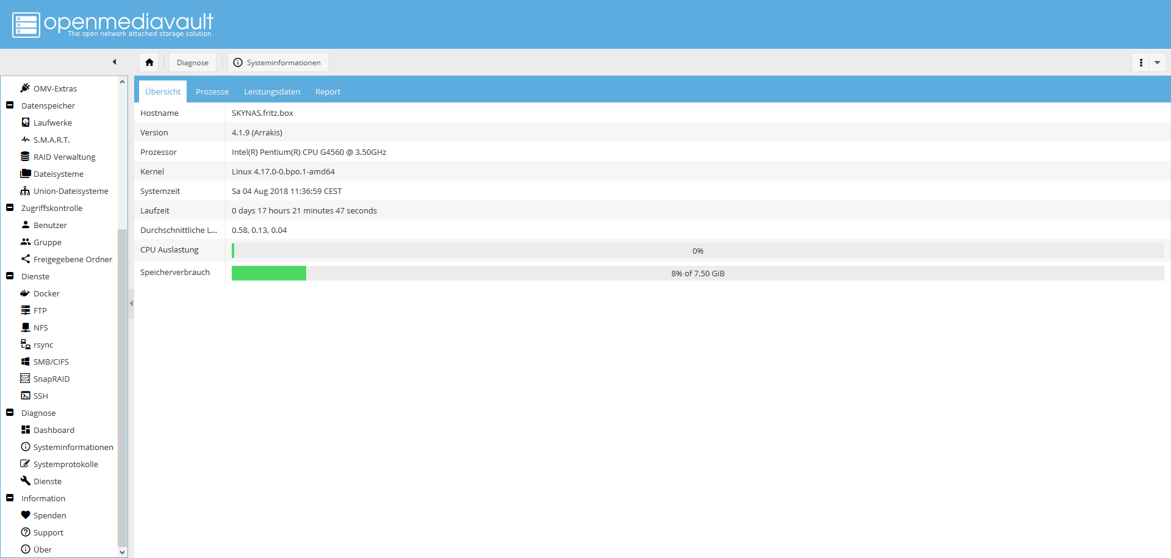
Task: Click the Systemprotokolle edit icon
Action: click(x=25, y=463)
